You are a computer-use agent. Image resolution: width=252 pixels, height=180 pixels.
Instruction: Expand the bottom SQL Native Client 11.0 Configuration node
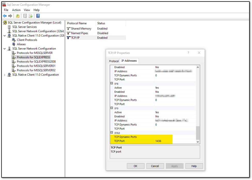4,75
